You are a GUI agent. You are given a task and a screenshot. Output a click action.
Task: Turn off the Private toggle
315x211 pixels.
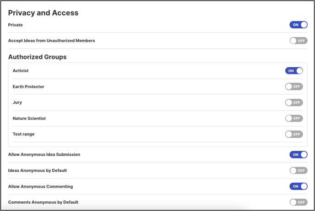tap(299, 25)
